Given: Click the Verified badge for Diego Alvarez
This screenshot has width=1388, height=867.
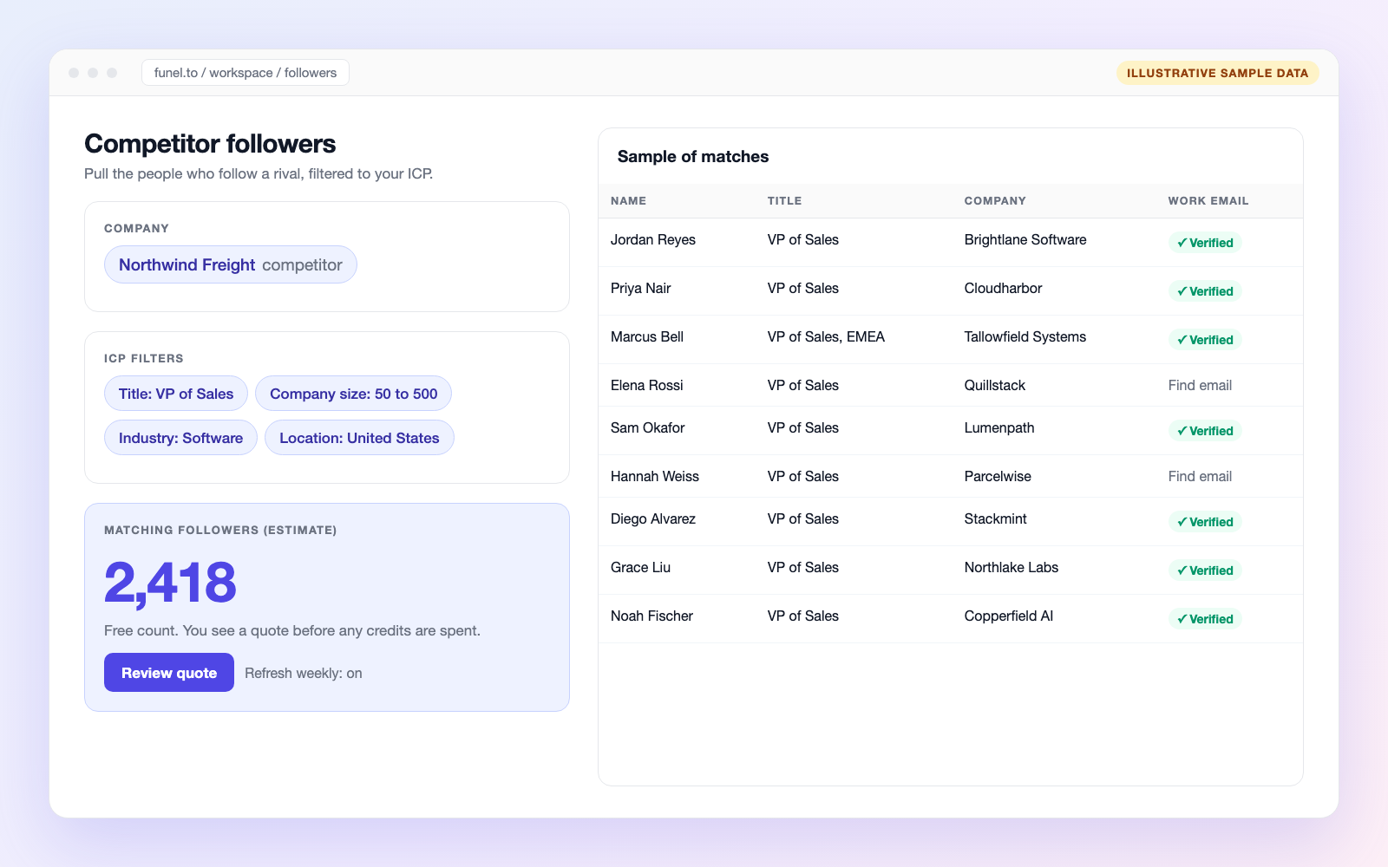Looking at the screenshot, I should (1205, 522).
